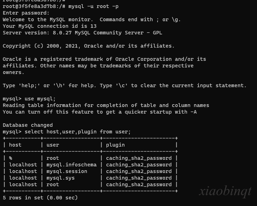Viewport: 257px width, 206px height.
Task: Click the 'Enter password:' prompt line
Action: [x=26, y=13]
